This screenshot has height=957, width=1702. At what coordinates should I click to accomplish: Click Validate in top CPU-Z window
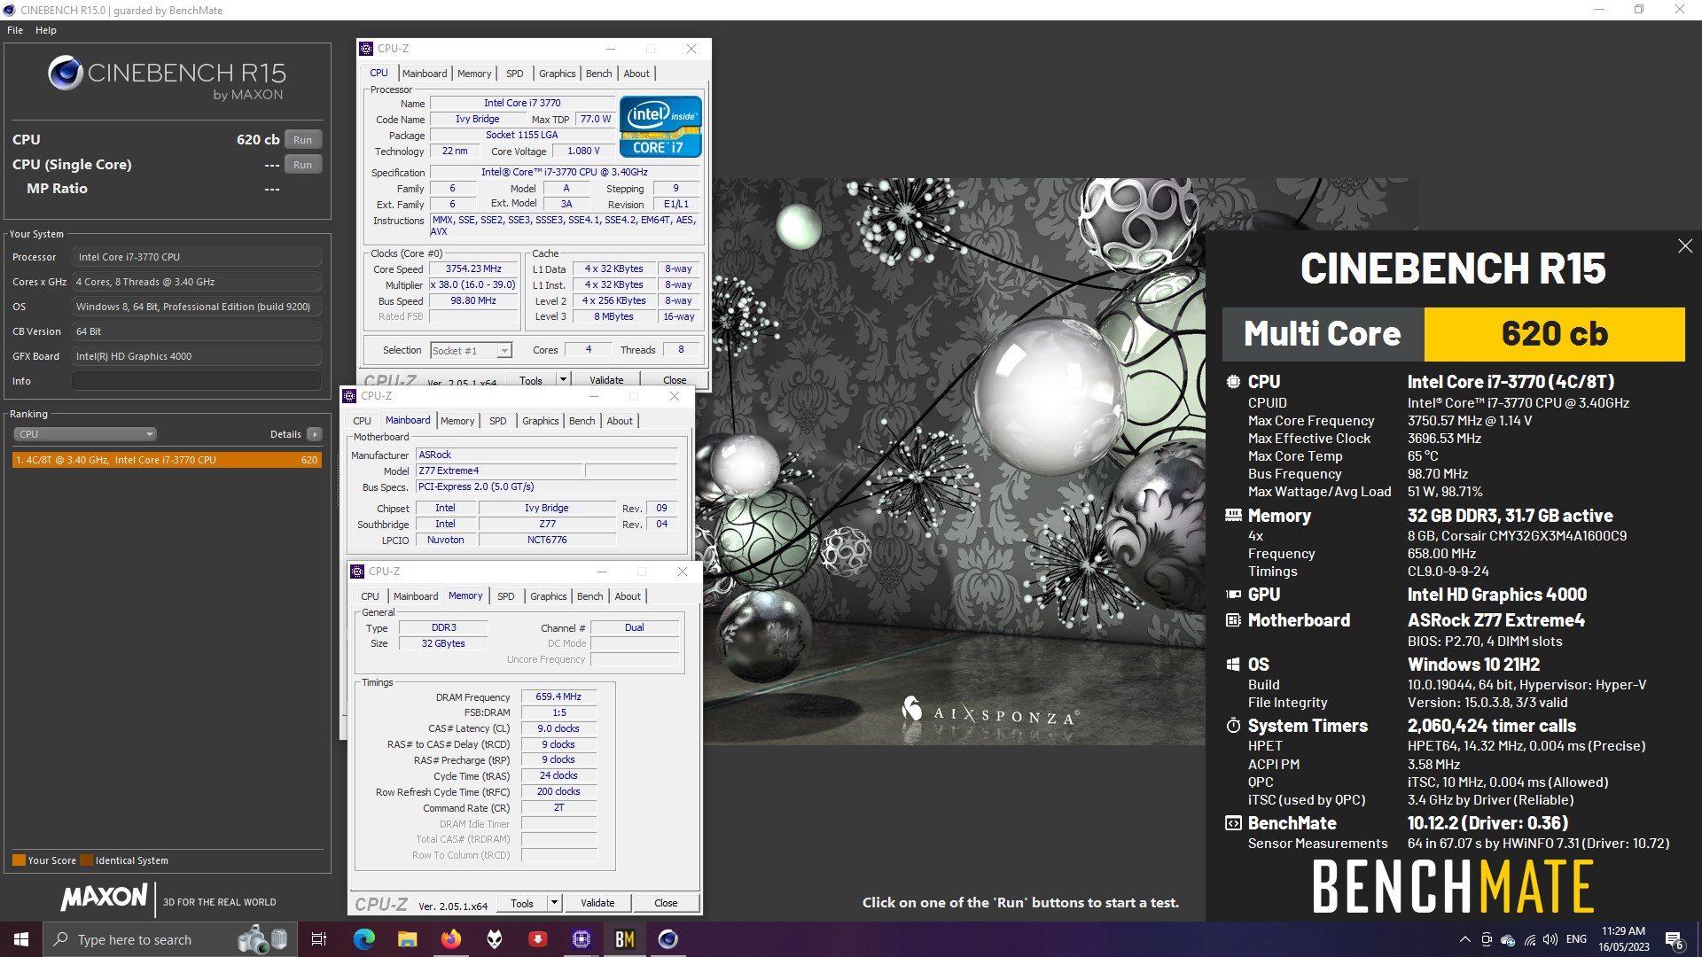(606, 380)
